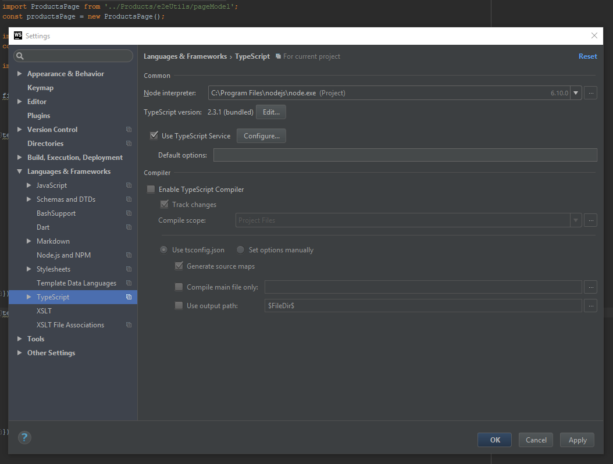613x464 pixels.
Task: Toggle Track changes checkbox
Action: (165, 205)
